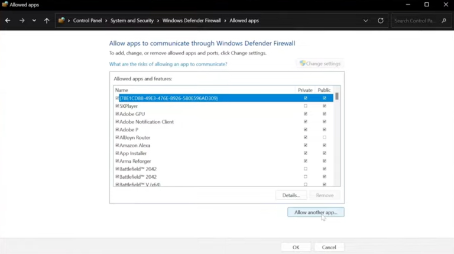The height and width of the screenshot is (254, 454).
Task: Click the Allow another app button
Action: point(316,212)
